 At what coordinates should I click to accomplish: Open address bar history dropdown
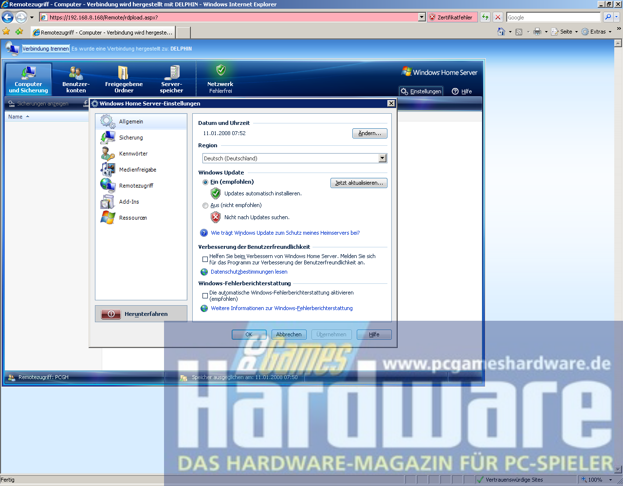[422, 17]
